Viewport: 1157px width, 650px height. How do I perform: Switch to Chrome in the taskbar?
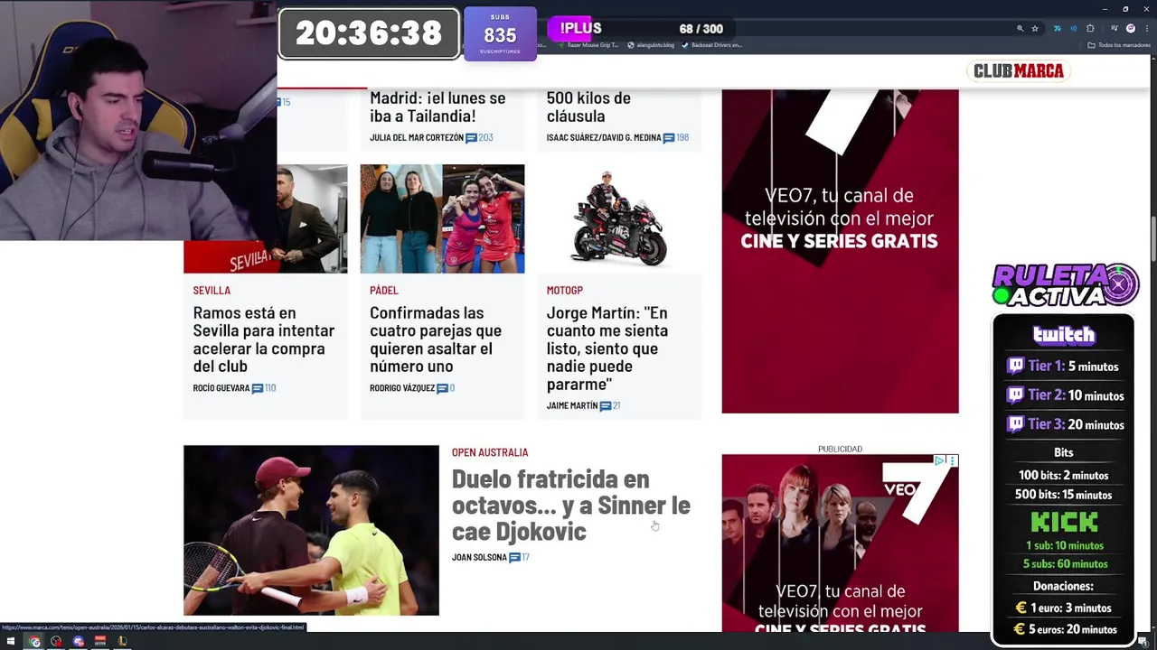[34, 641]
